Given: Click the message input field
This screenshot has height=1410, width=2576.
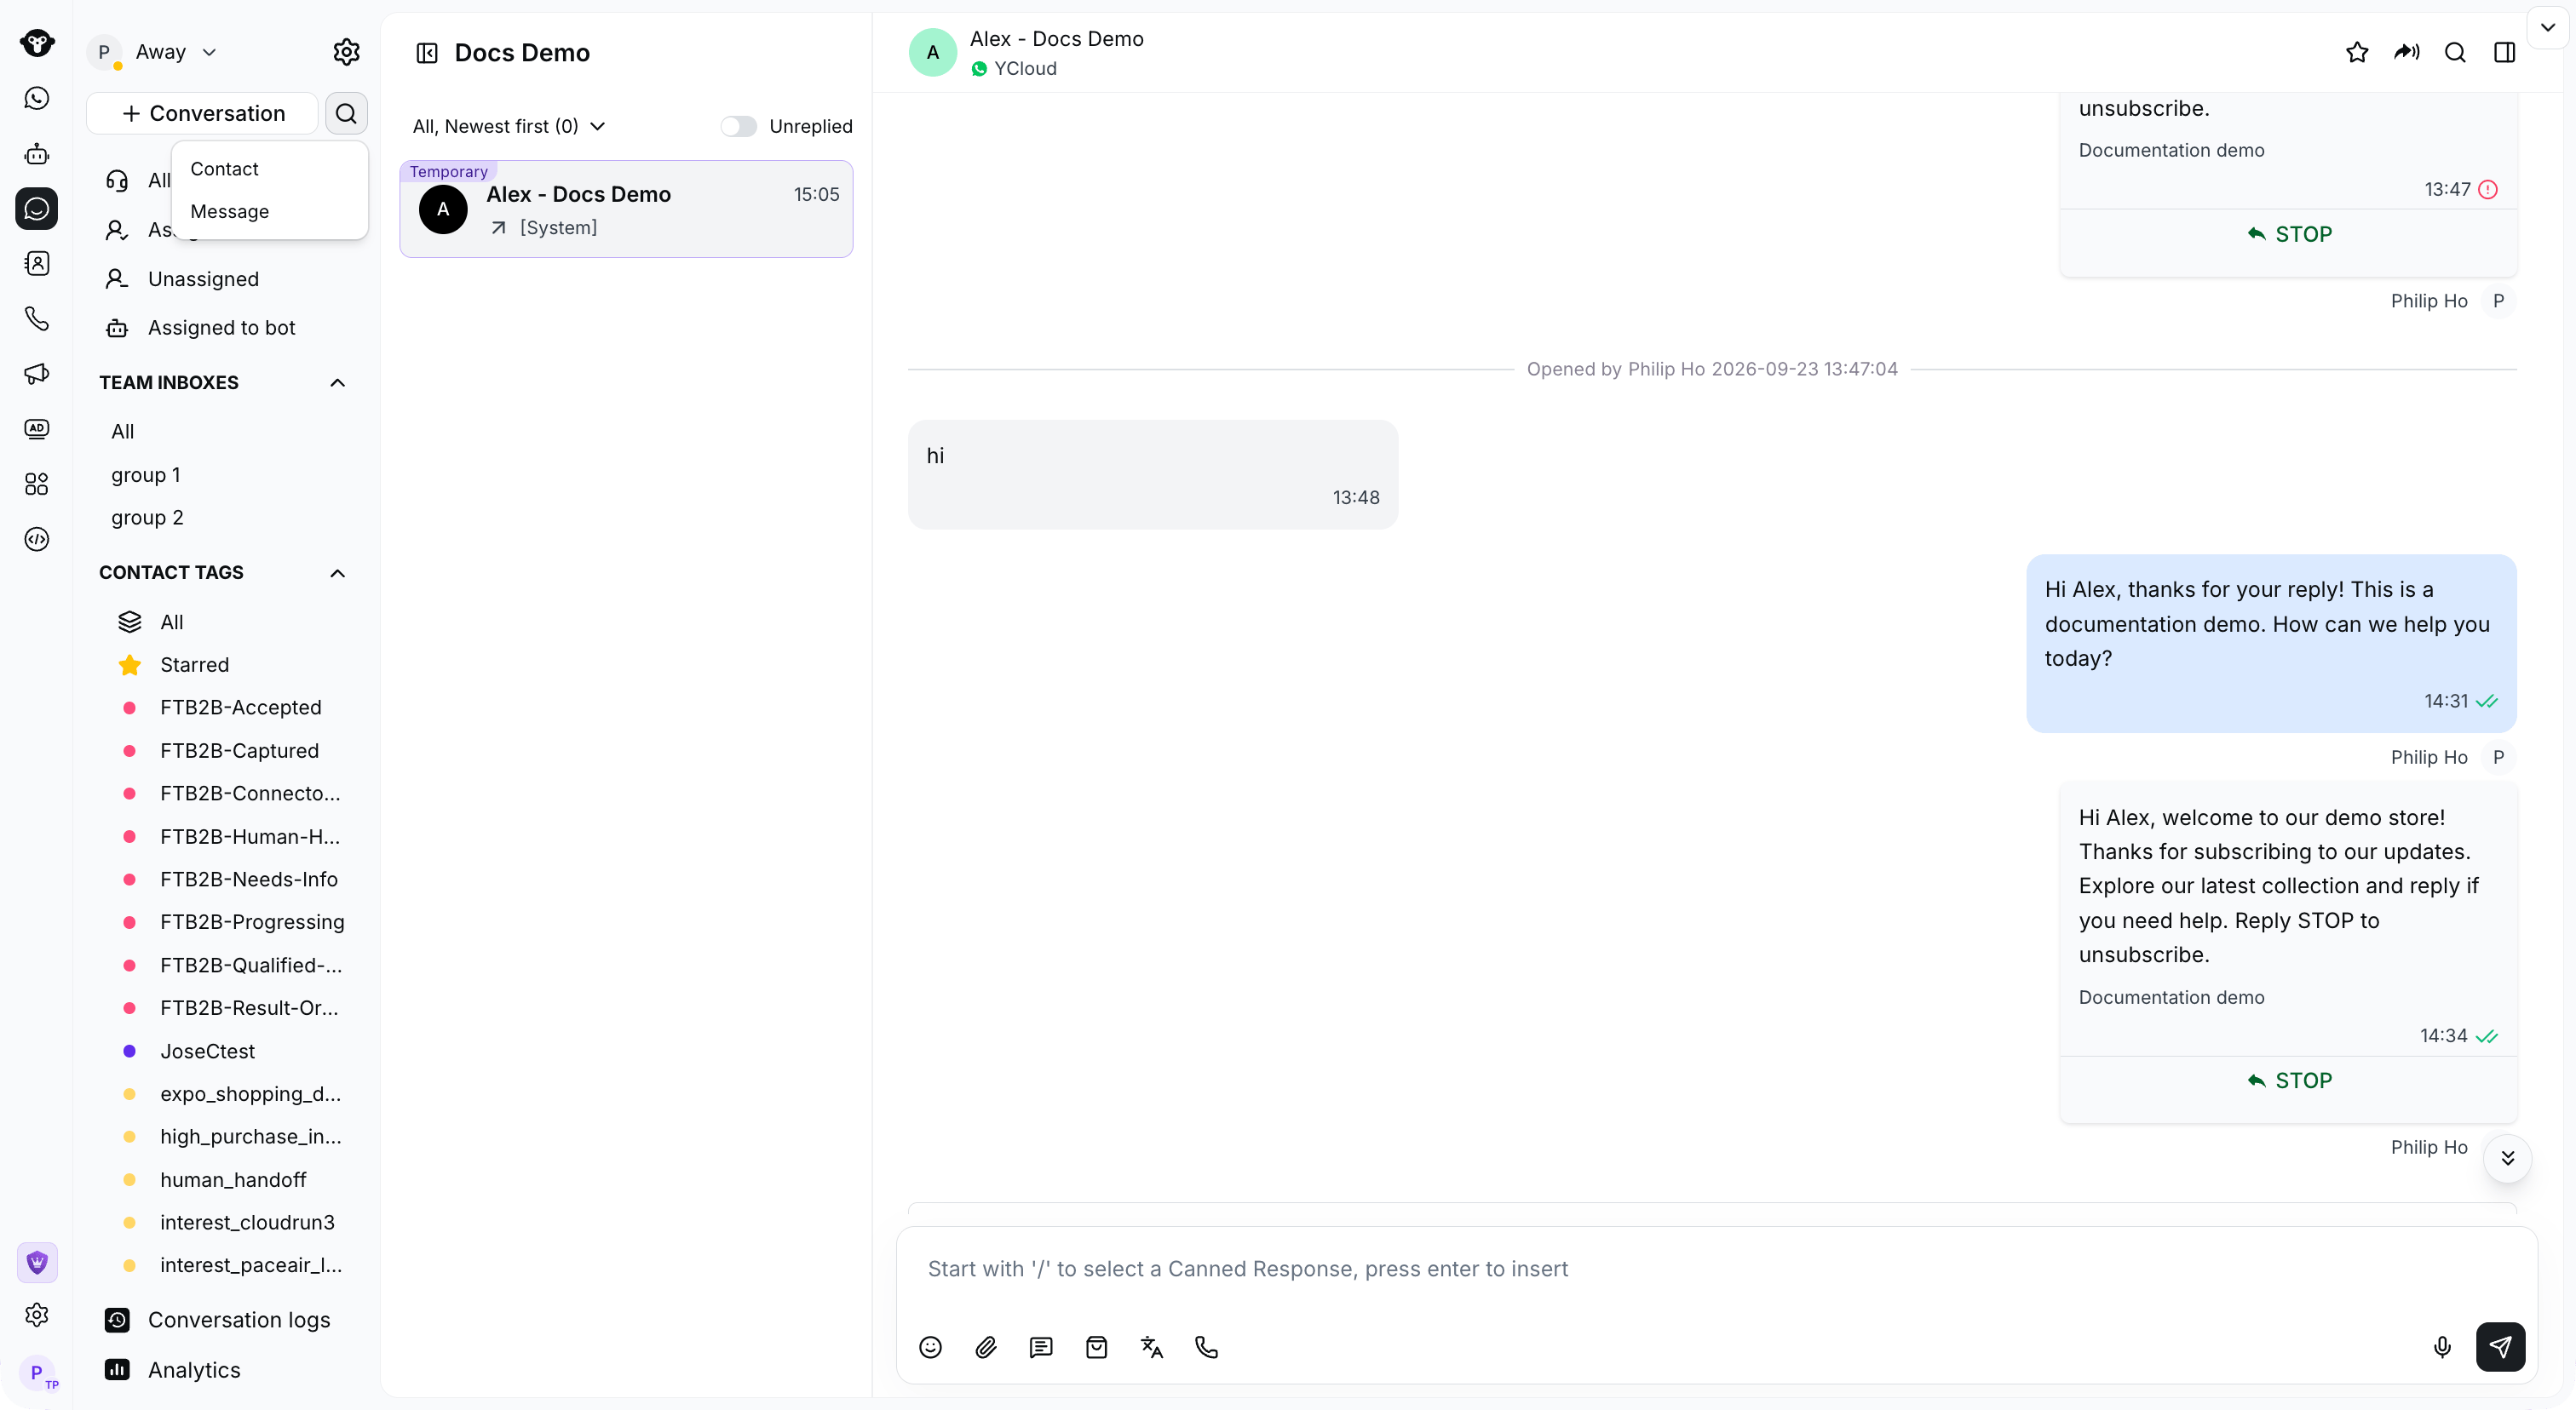Looking at the screenshot, I should (1716, 1270).
